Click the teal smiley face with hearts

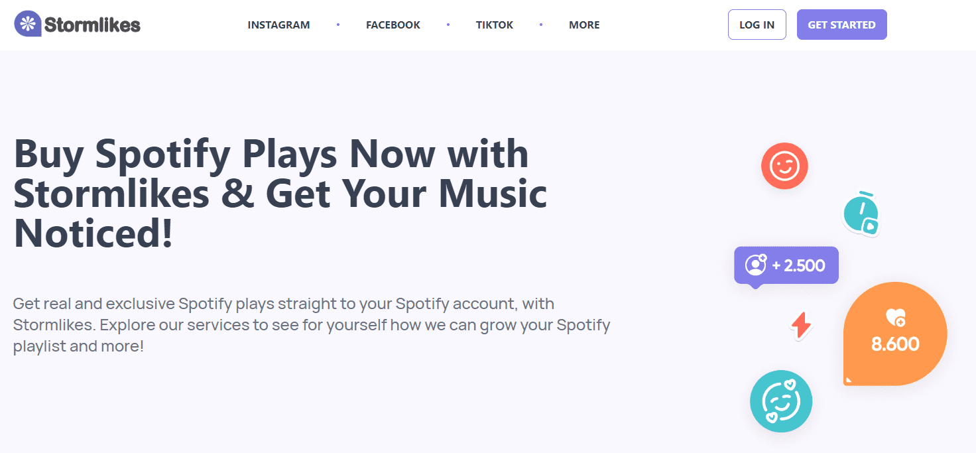(x=781, y=401)
